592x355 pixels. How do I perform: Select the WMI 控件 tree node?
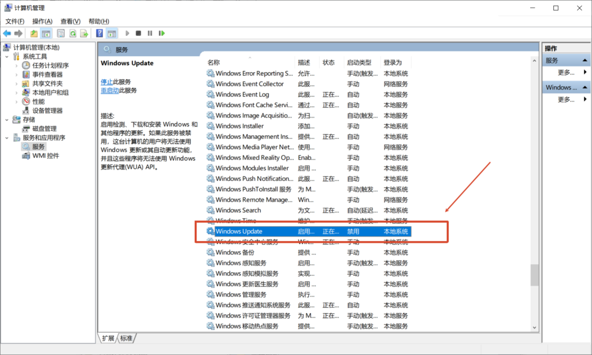click(x=45, y=156)
